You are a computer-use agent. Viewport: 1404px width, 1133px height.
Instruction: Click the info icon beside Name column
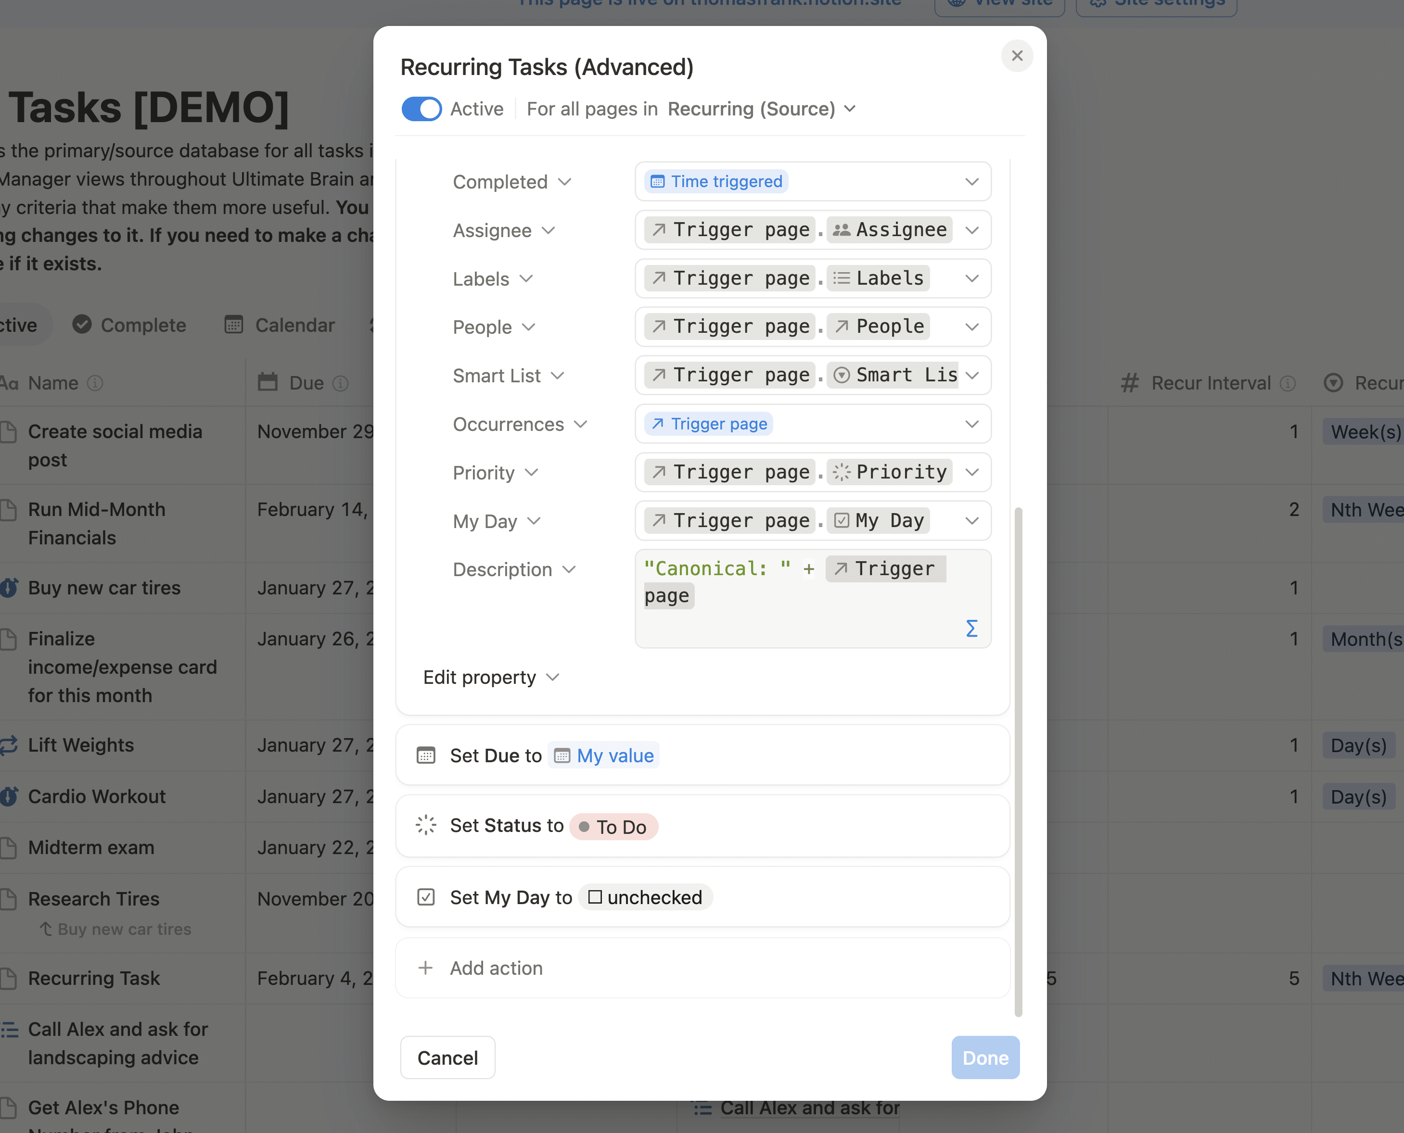pos(95,383)
